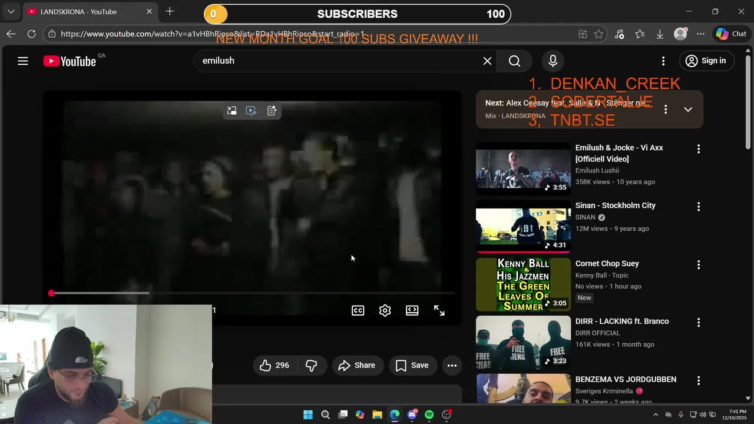Expand the Mix - LANDSKRONA playlist panel
This screenshot has height=424, width=754.
(688, 110)
